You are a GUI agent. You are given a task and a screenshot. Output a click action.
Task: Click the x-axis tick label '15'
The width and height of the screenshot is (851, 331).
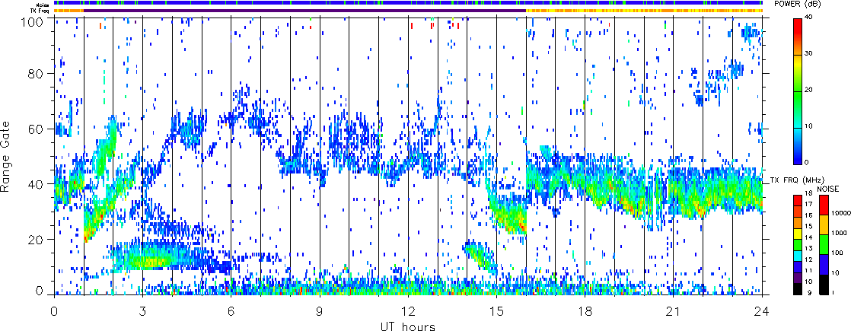coord(496,311)
